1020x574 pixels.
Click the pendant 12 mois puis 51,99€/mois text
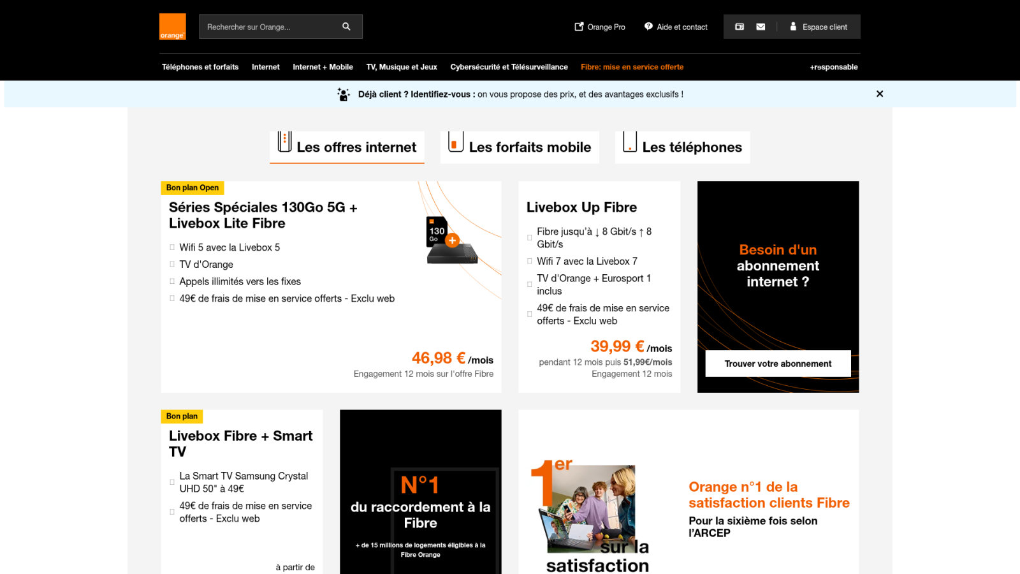tap(606, 362)
